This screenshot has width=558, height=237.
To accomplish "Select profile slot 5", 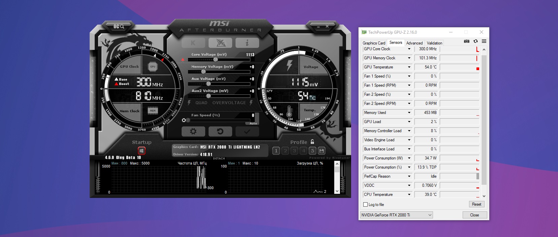I will [x=312, y=151].
